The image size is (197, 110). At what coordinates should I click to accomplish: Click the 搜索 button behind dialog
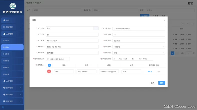pyautogui.click(x=145, y=15)
